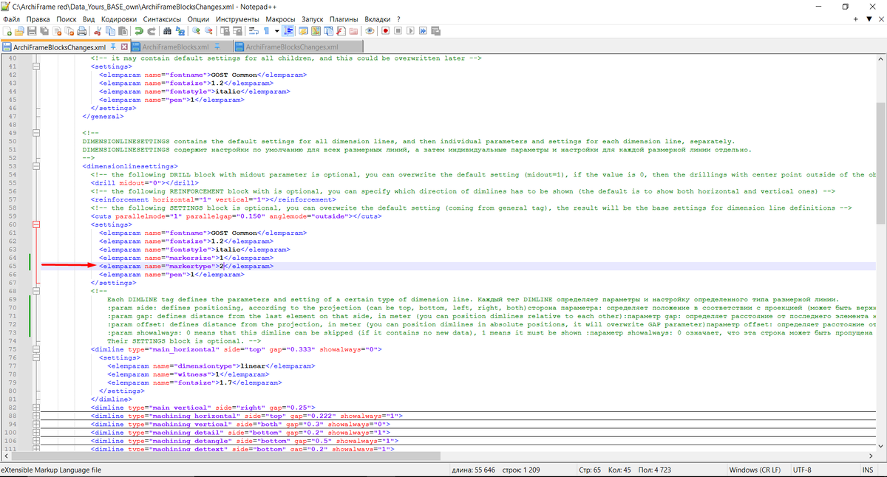
Task: Click pin icon on ArchiFrameBlocks.xml tab
Action: (x=219, y=47)
